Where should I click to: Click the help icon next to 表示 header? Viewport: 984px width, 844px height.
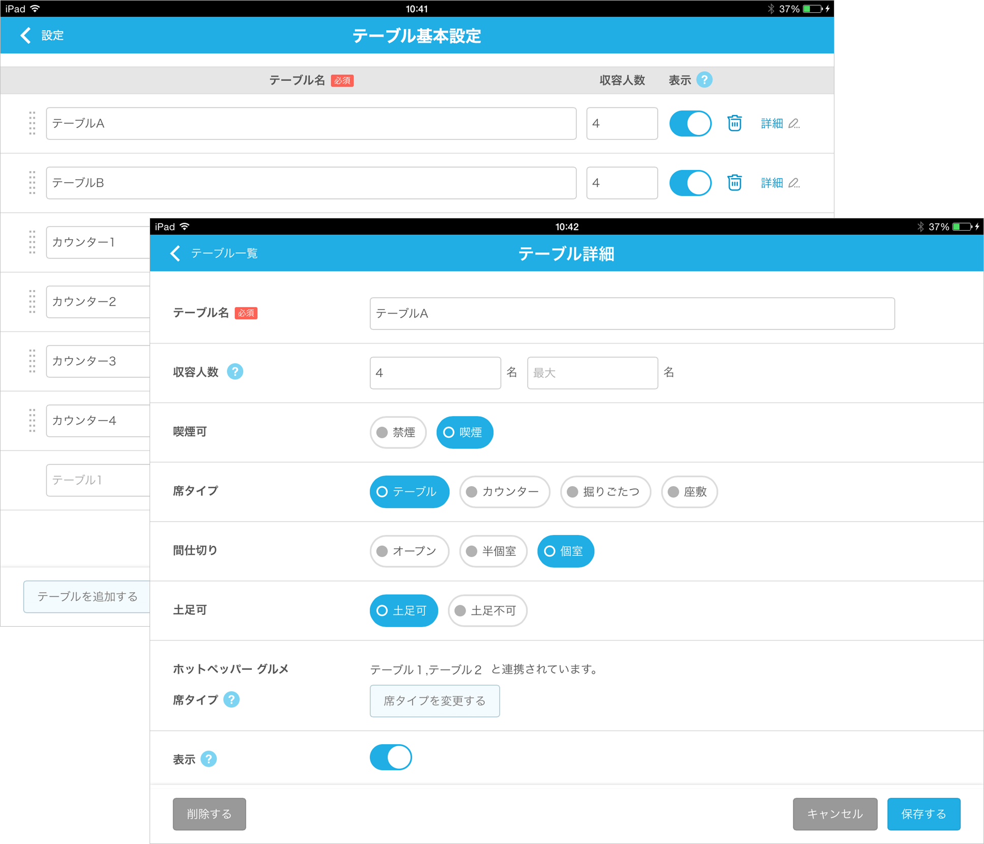pyautogui.click(x=704, y=80)
